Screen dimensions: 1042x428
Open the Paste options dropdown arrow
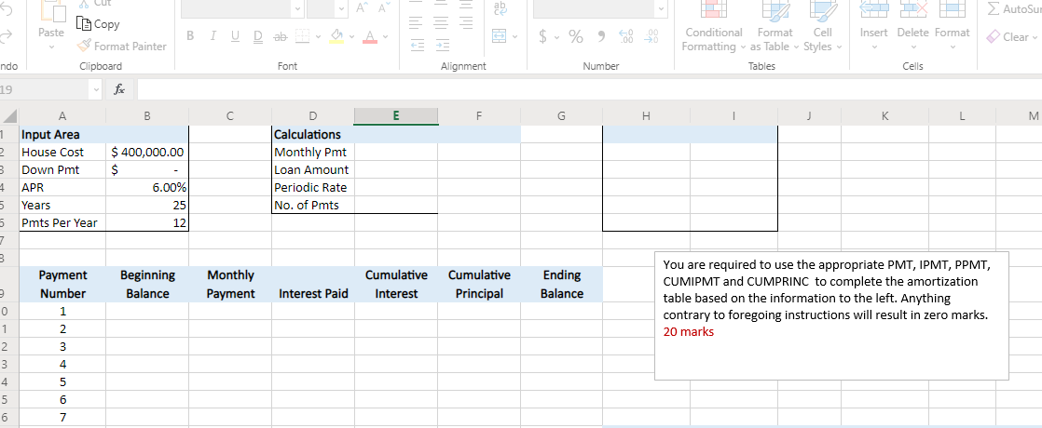click(x=51, y=48)
